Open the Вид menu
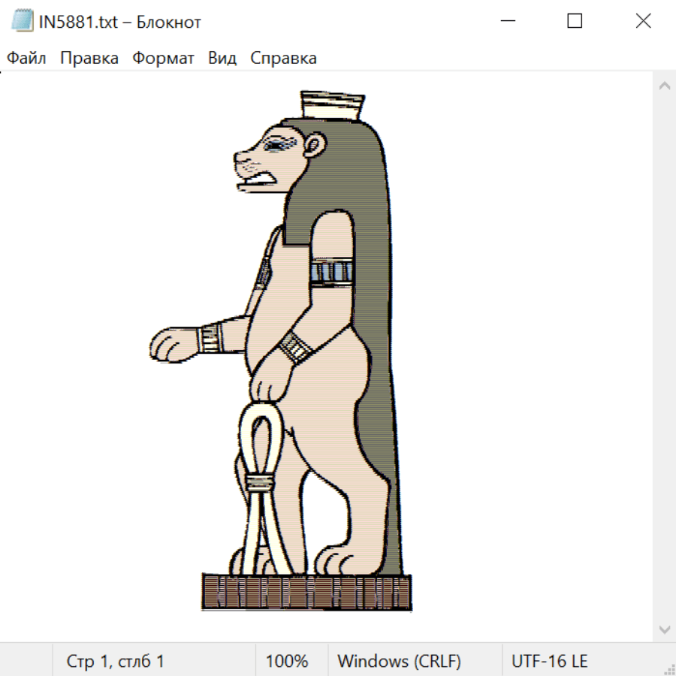676x676 pixels. [x=222, y=59]
